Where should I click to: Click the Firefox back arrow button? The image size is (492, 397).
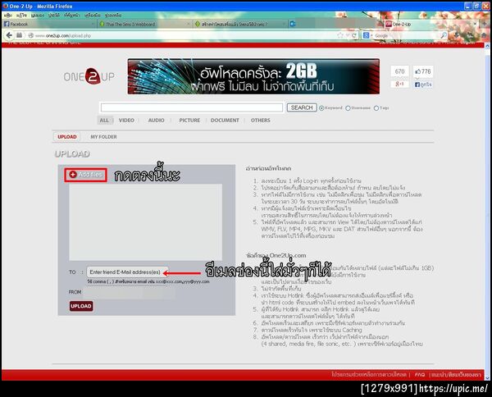pyautogui.click(x=9, y=35)
